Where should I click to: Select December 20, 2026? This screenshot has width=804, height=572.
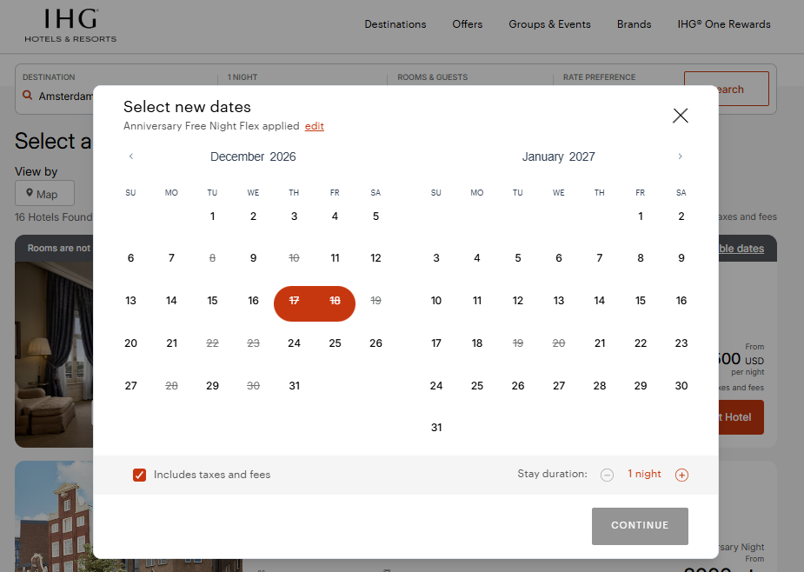(x=130, y=343)
